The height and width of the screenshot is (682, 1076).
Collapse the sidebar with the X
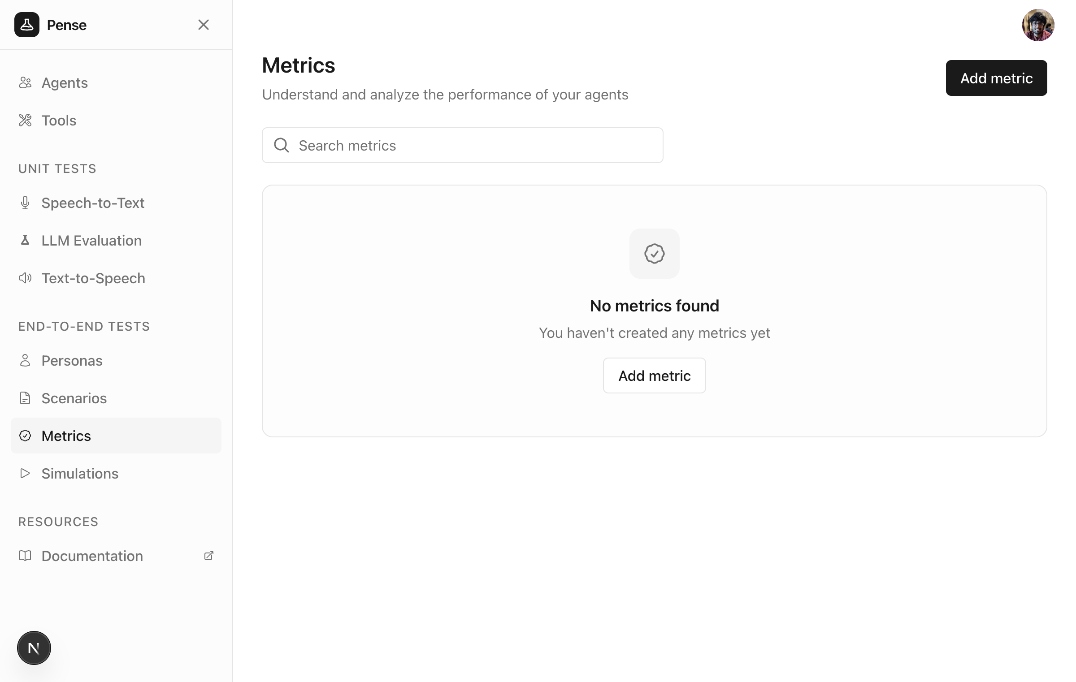click(204, 25)
